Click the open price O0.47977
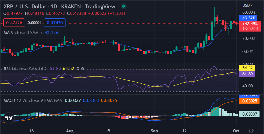264x134 pixels. pos(13,13)
